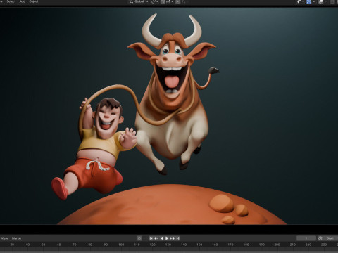Open the viewport Add menu
The height and width of the screenshot is (253, 338).
23,1
